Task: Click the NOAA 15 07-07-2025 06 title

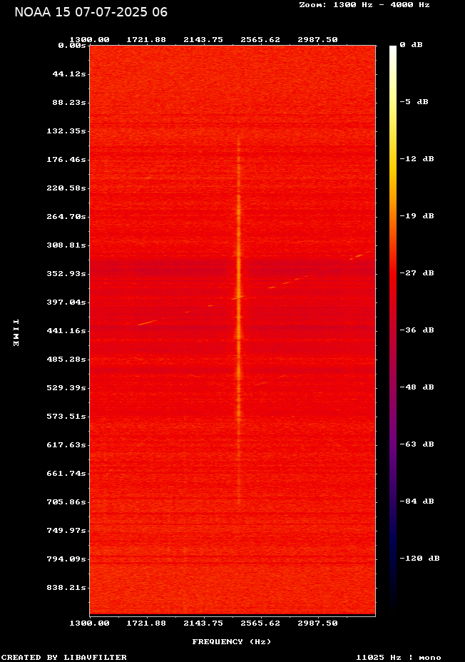Action: pos(91,12)
